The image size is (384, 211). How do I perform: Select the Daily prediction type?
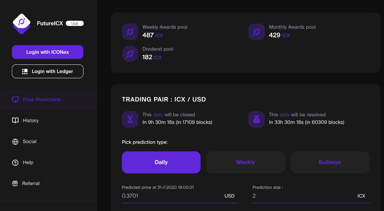[161, 162]
